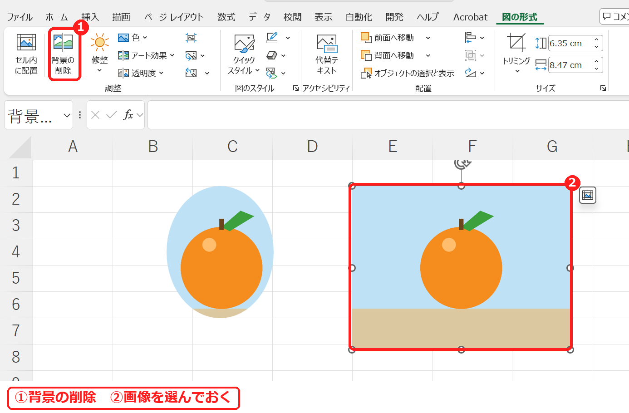
Task: Open the Name Box dropdown arrow
Action: click(x=67, y=115)
